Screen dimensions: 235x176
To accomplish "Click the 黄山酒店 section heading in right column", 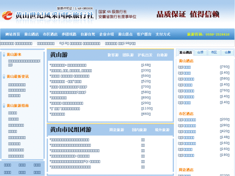I will (186, 61).
